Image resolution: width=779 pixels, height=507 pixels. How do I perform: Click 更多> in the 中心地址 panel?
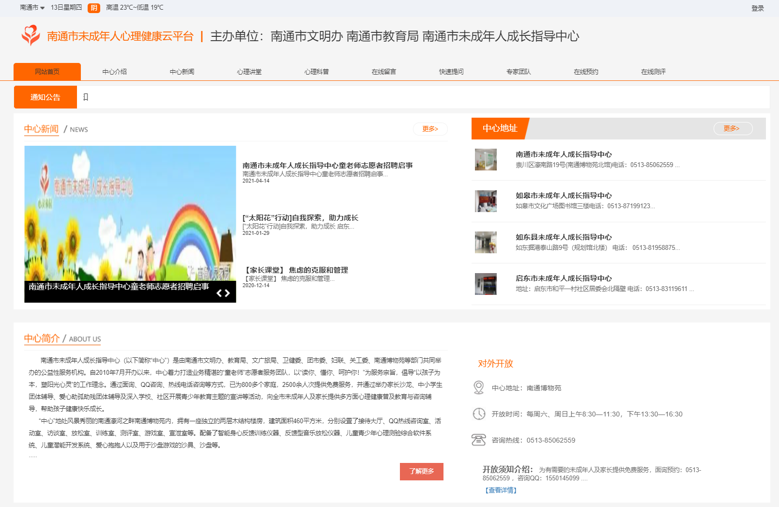733,128
